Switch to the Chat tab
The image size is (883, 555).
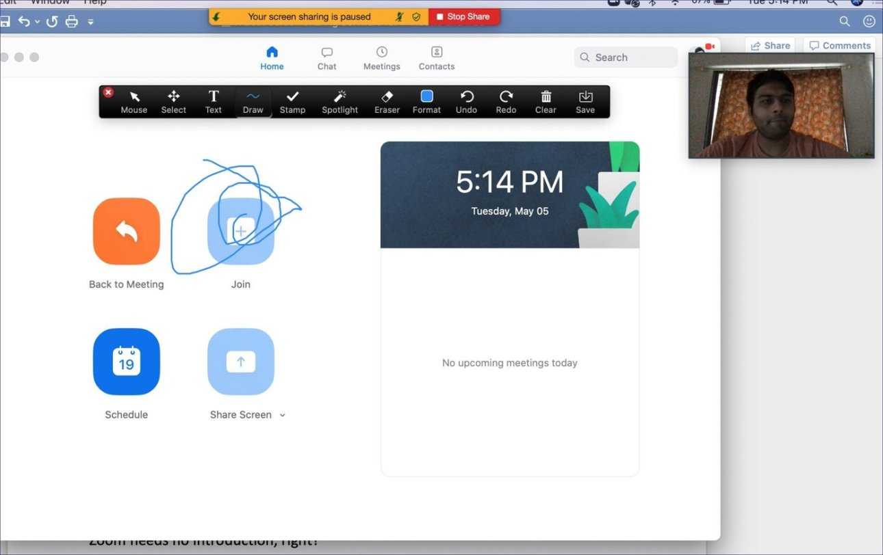(x=327, y=58)
